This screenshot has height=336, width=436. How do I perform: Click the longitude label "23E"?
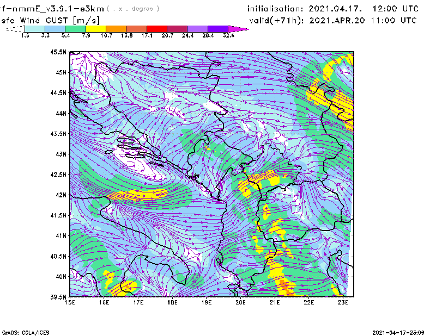(343, 302)
